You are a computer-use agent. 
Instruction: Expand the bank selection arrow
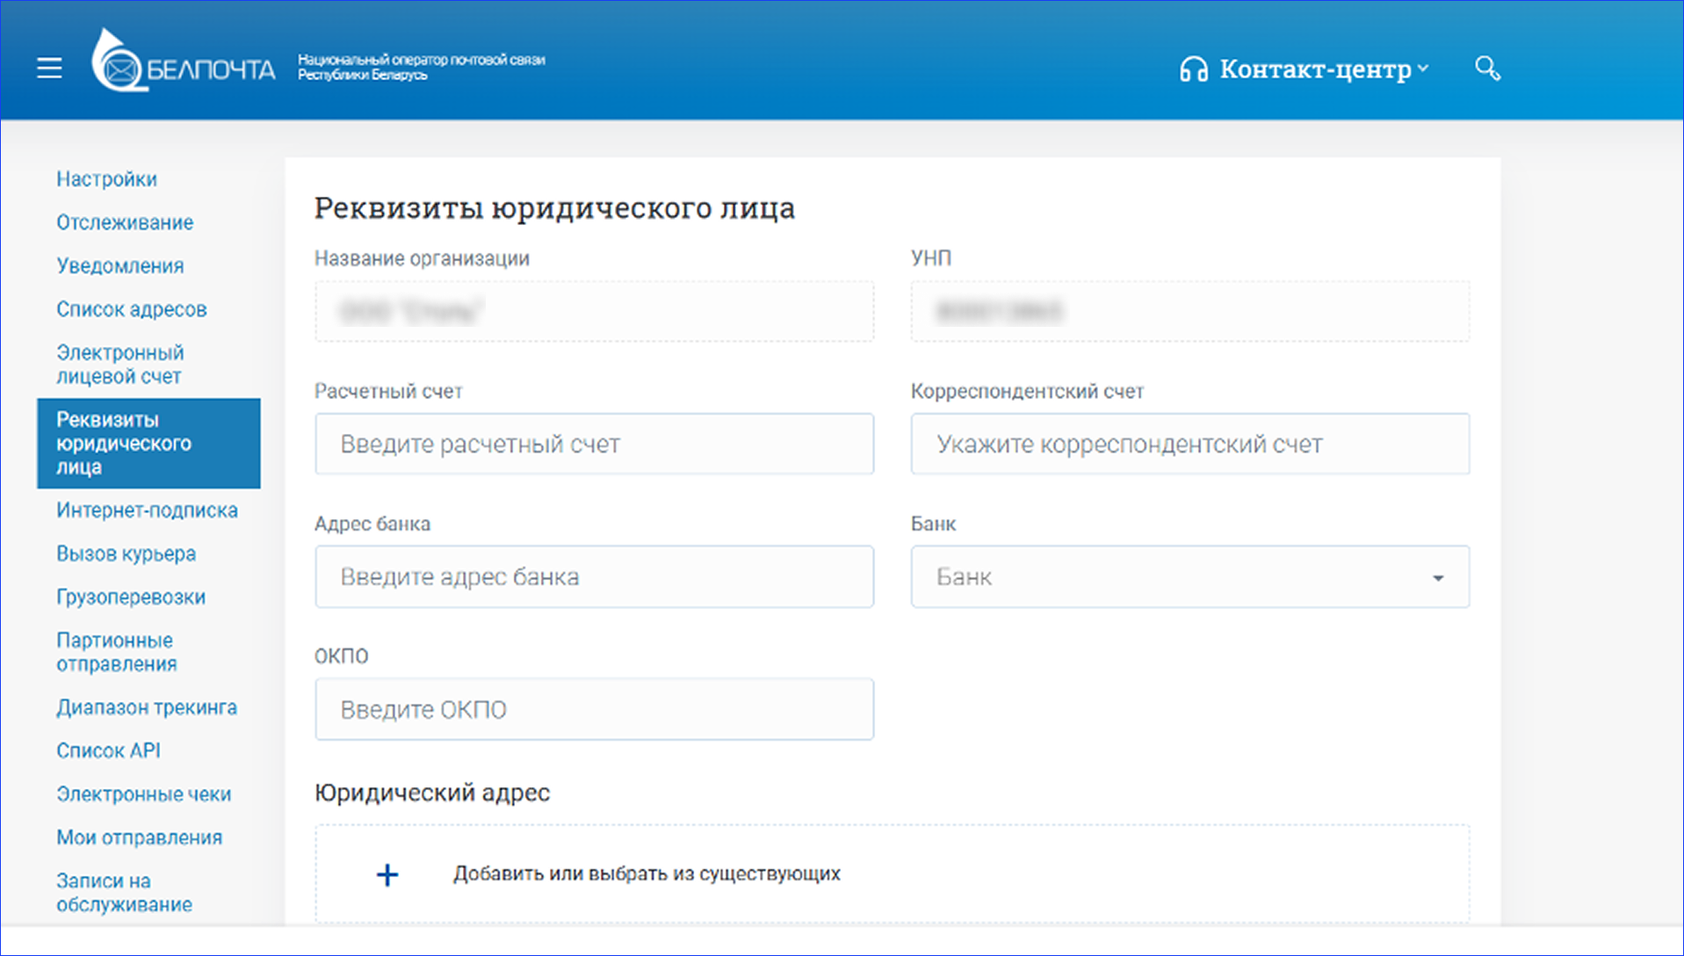[1438, 577]
